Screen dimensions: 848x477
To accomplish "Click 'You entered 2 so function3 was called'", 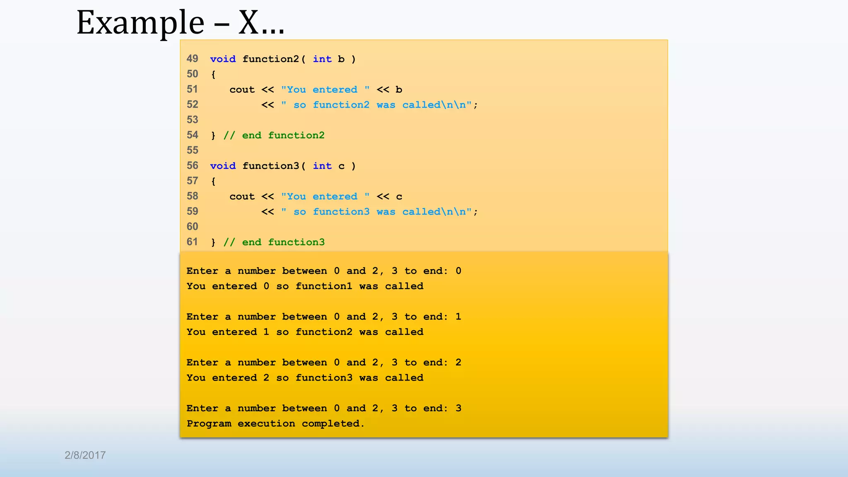I will 305,378.
